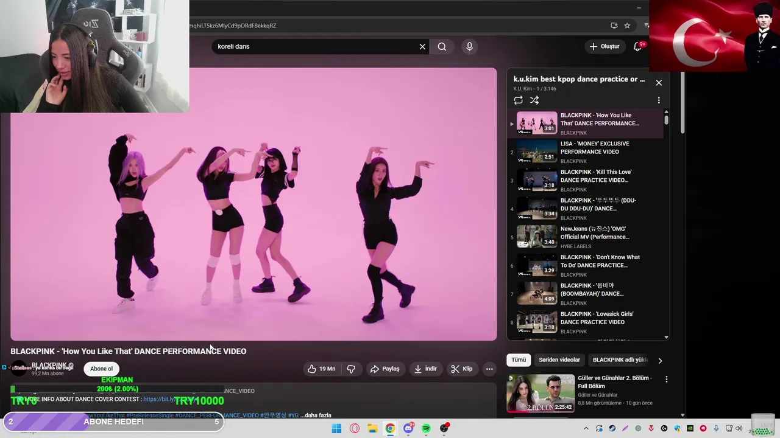Image resolution: width=780 pixels, height=438 pixels.
Task: Switch to Chrome in the taskbar
Action: 390,428
